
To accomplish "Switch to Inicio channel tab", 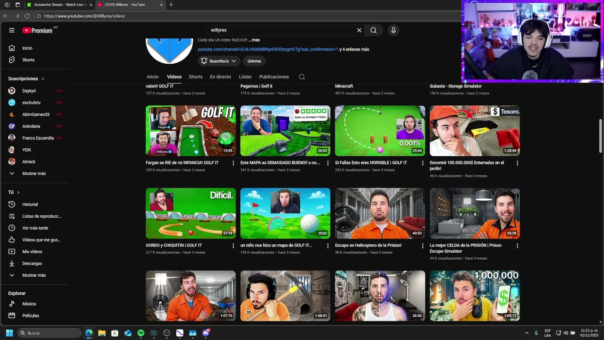I will pyautogui.click(x=153, y=76).
